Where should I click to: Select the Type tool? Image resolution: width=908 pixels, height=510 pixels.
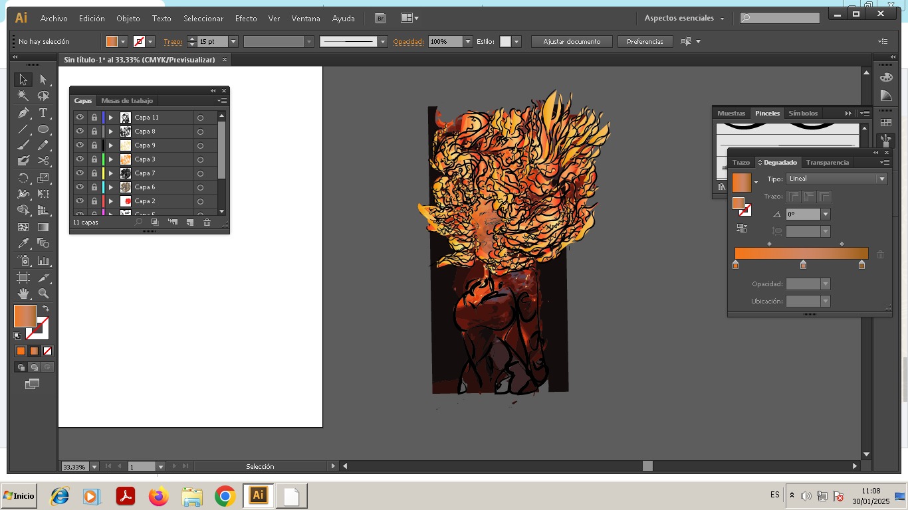click(43, 113)
